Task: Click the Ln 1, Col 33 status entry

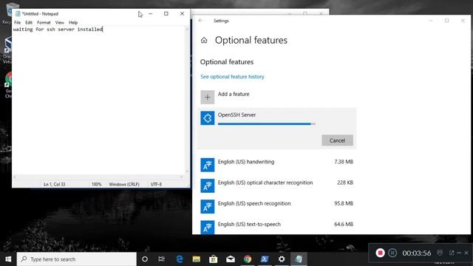Action: [54, 184]
